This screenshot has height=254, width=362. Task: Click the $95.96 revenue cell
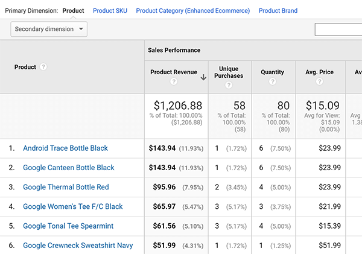pyautogui.click(x=164, y=187)
